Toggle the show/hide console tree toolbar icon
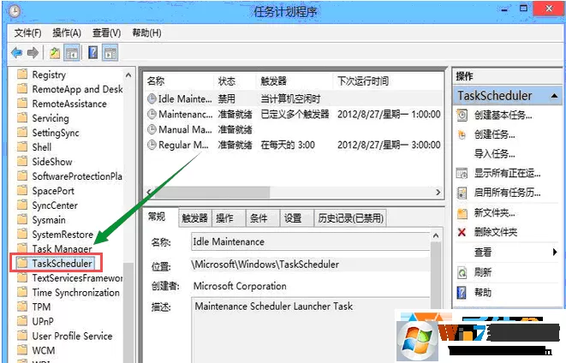Screen dimensions: 566x363 71,53
